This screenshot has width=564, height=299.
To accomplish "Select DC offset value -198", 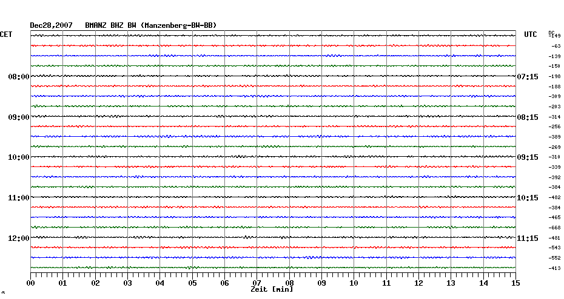I will (x=554, y=76).
